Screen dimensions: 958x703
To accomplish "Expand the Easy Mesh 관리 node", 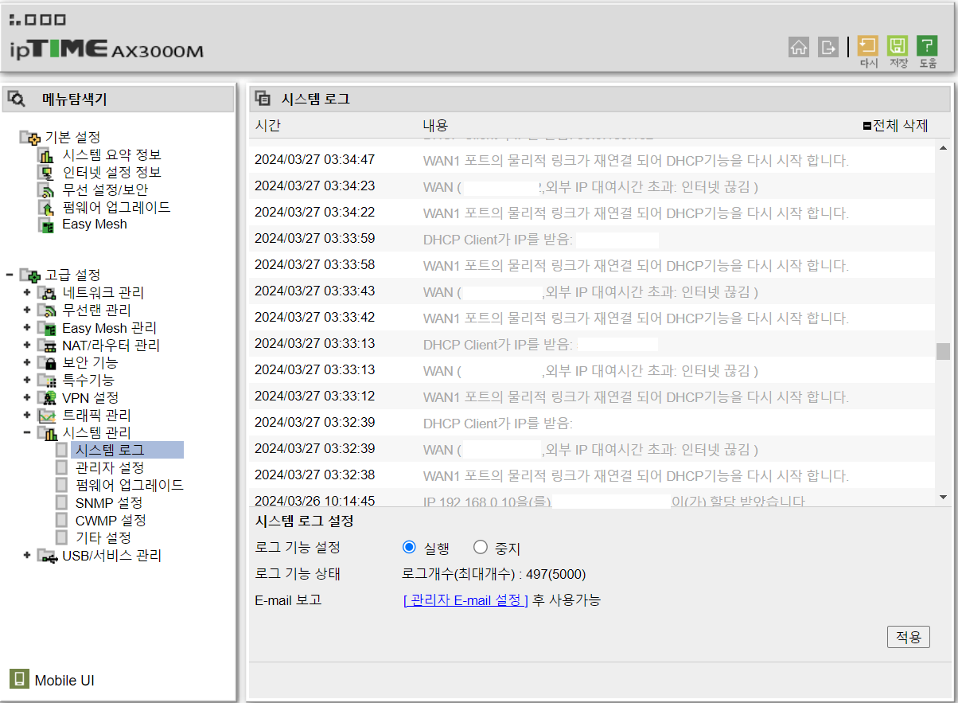I will click(x=27, y=327).
